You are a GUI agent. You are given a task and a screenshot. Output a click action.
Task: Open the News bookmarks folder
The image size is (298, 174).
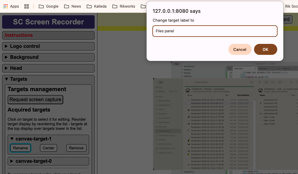(x=72, y=6)
